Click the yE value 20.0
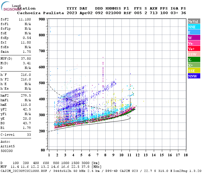The width and height of the screenshot is (202, 173). click(x=27, y=119)
